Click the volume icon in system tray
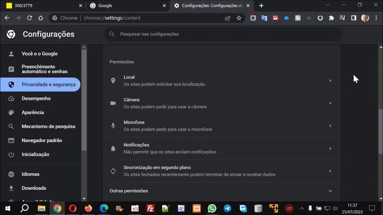383x215 pixels. click(x=335, y=208)
